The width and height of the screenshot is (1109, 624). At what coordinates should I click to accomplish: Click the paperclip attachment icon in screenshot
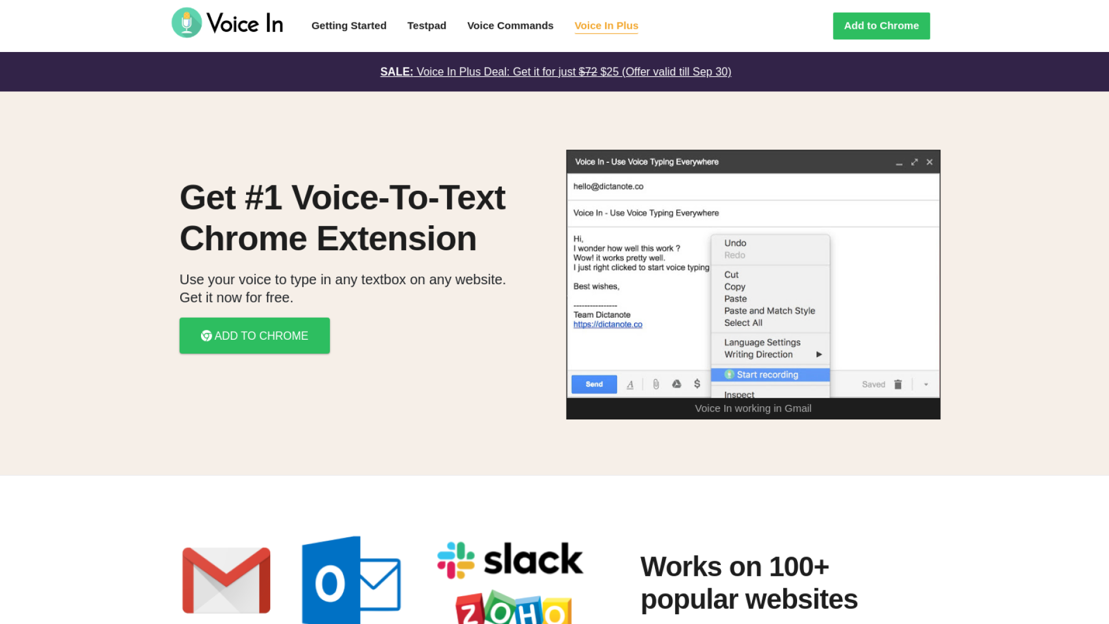(656, 384)
